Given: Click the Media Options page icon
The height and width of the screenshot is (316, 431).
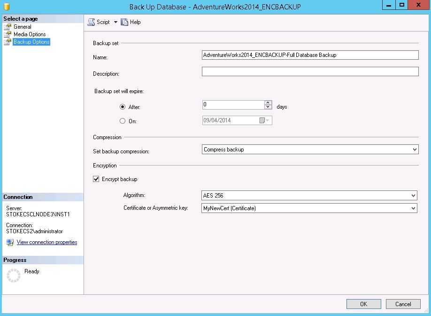Looking at the screenshot, I should pos(8,34).
